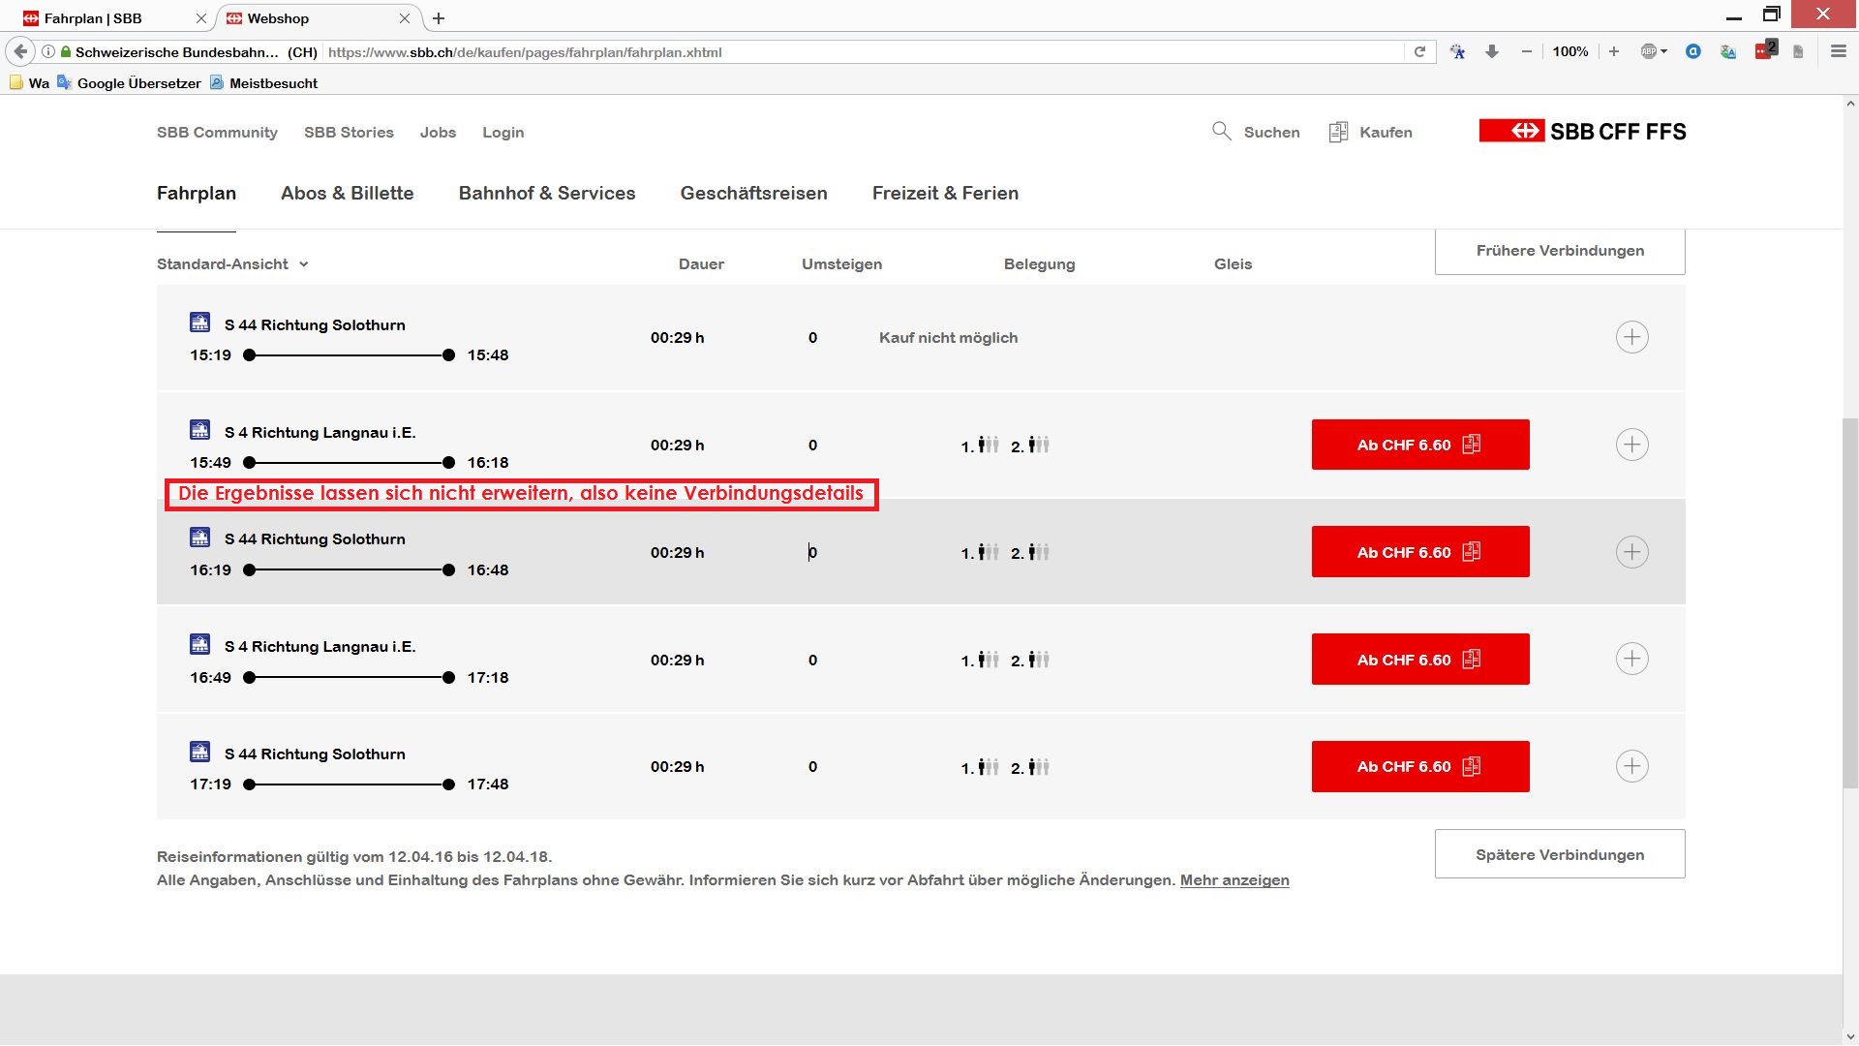1859x1046 pixels.
Task: Open Firefox hamburger menu
Action: [x=1838, y=52]
